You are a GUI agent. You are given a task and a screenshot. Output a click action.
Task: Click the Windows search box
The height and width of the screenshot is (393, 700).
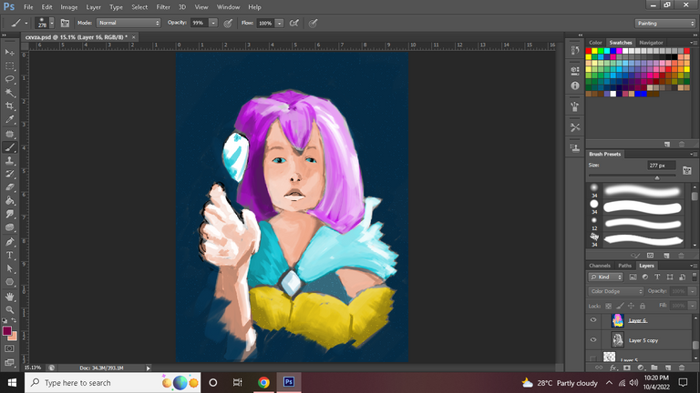tap(112, 383)
